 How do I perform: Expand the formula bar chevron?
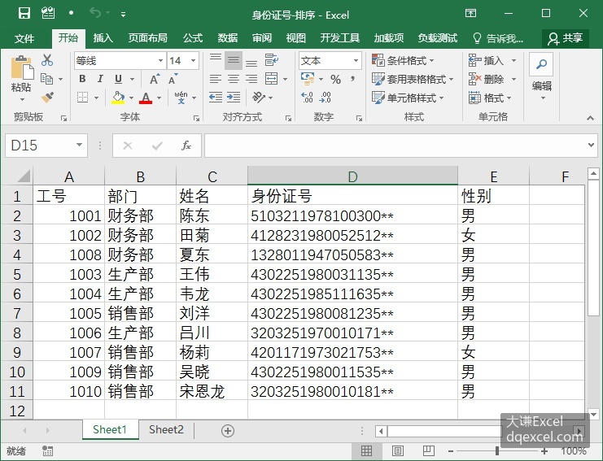pyautogui.click(x=591, y=146)
